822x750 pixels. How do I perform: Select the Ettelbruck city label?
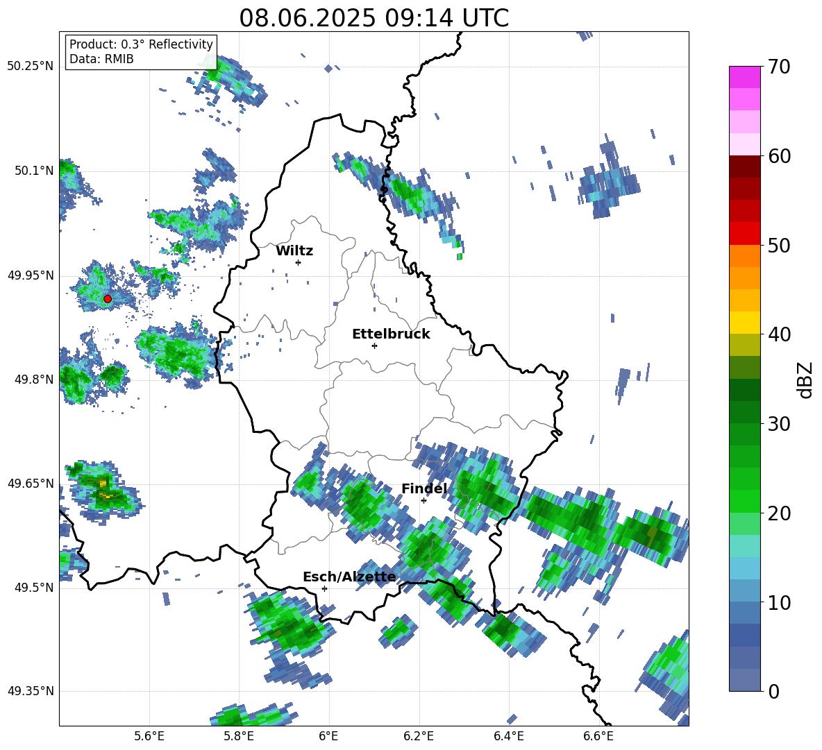coord(391,334)
